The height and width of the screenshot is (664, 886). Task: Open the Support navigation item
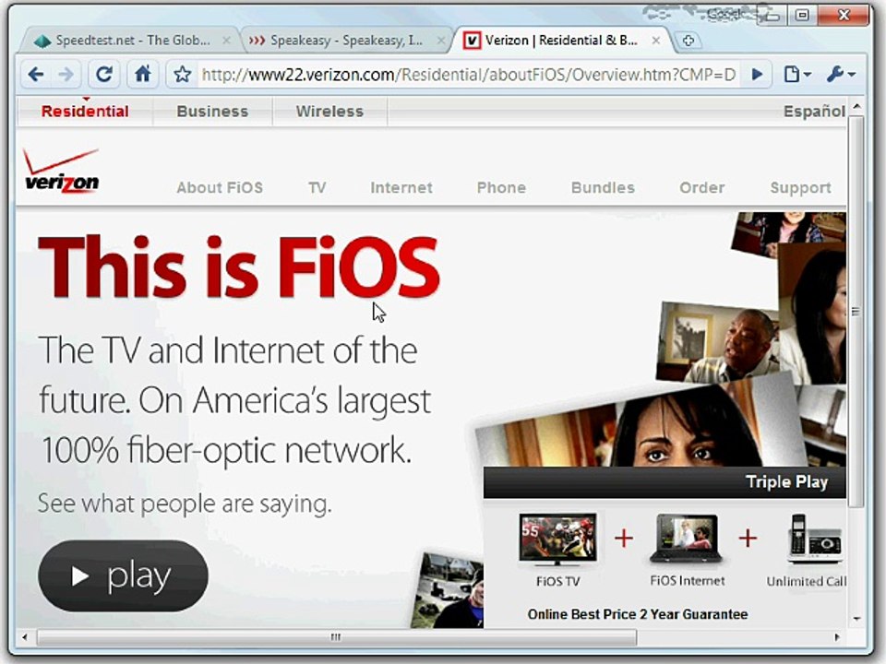coord(801,187)
